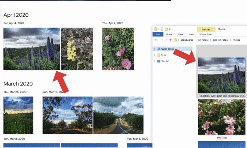The image size is (247, 148).
Task: Click the Manage contextual tab header
Action: click(206, 29)
